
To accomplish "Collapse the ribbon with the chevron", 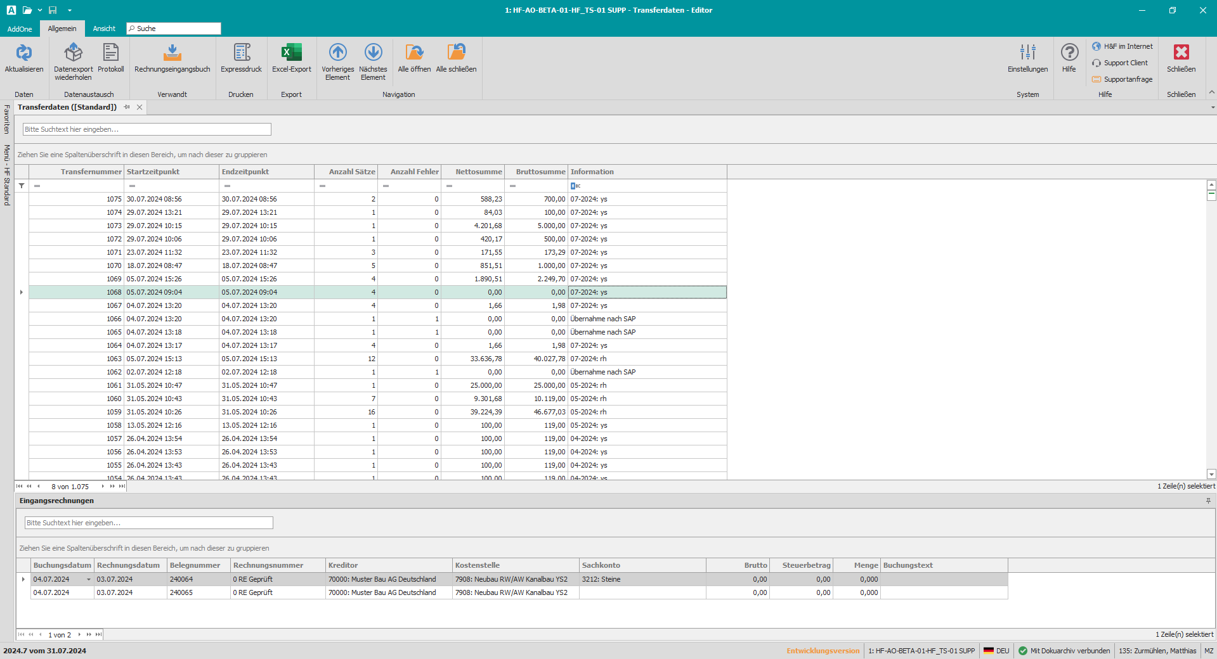I will point(1211,93).
